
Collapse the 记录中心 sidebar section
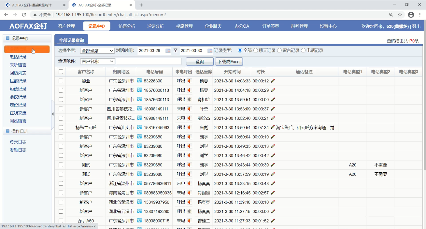point(8,38)
